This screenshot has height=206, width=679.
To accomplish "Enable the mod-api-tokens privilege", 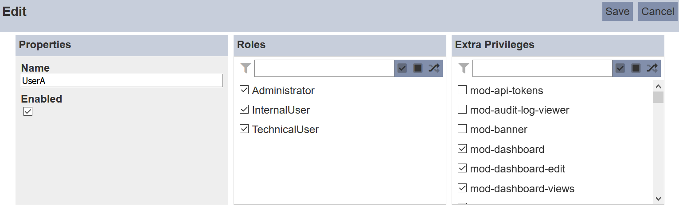I will [462, 90].
